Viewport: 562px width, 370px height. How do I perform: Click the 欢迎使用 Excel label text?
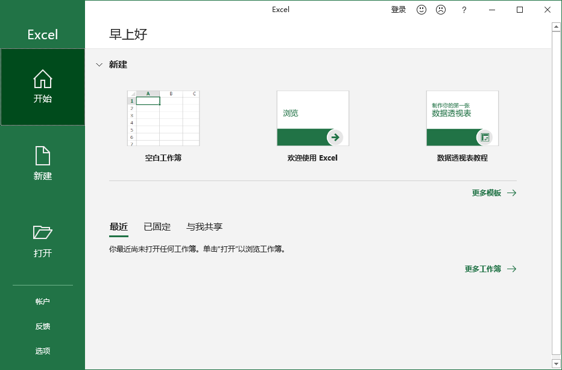pyautogui.click(x=312, y=158)
